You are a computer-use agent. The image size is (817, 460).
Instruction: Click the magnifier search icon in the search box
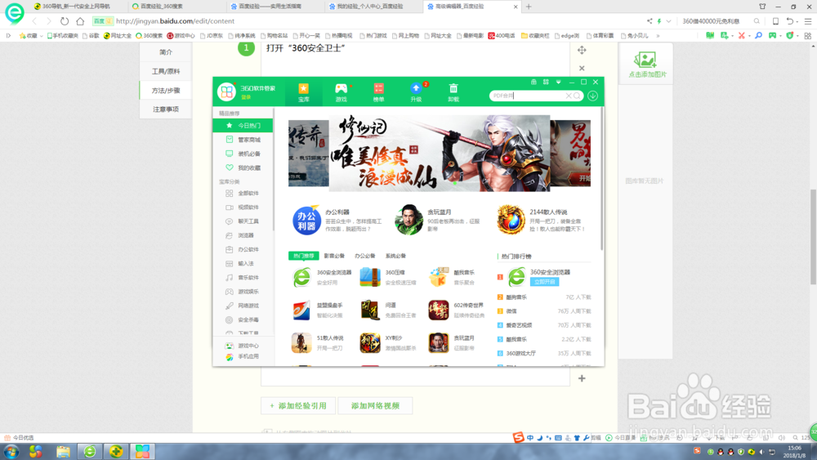pos(577,96)
